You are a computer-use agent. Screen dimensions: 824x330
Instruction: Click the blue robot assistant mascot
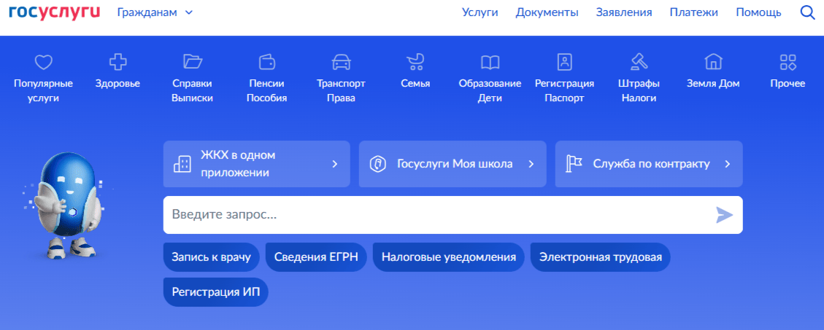[63, 205]
